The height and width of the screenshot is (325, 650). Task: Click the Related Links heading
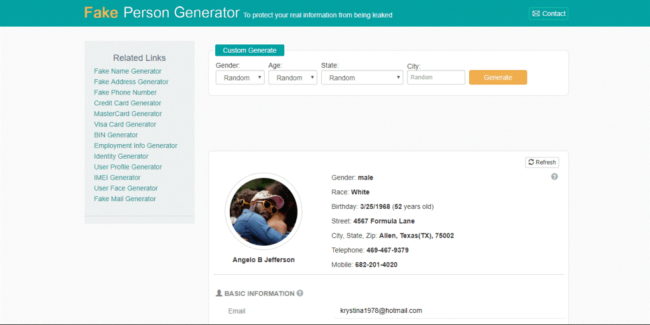(x=139, y=58)
